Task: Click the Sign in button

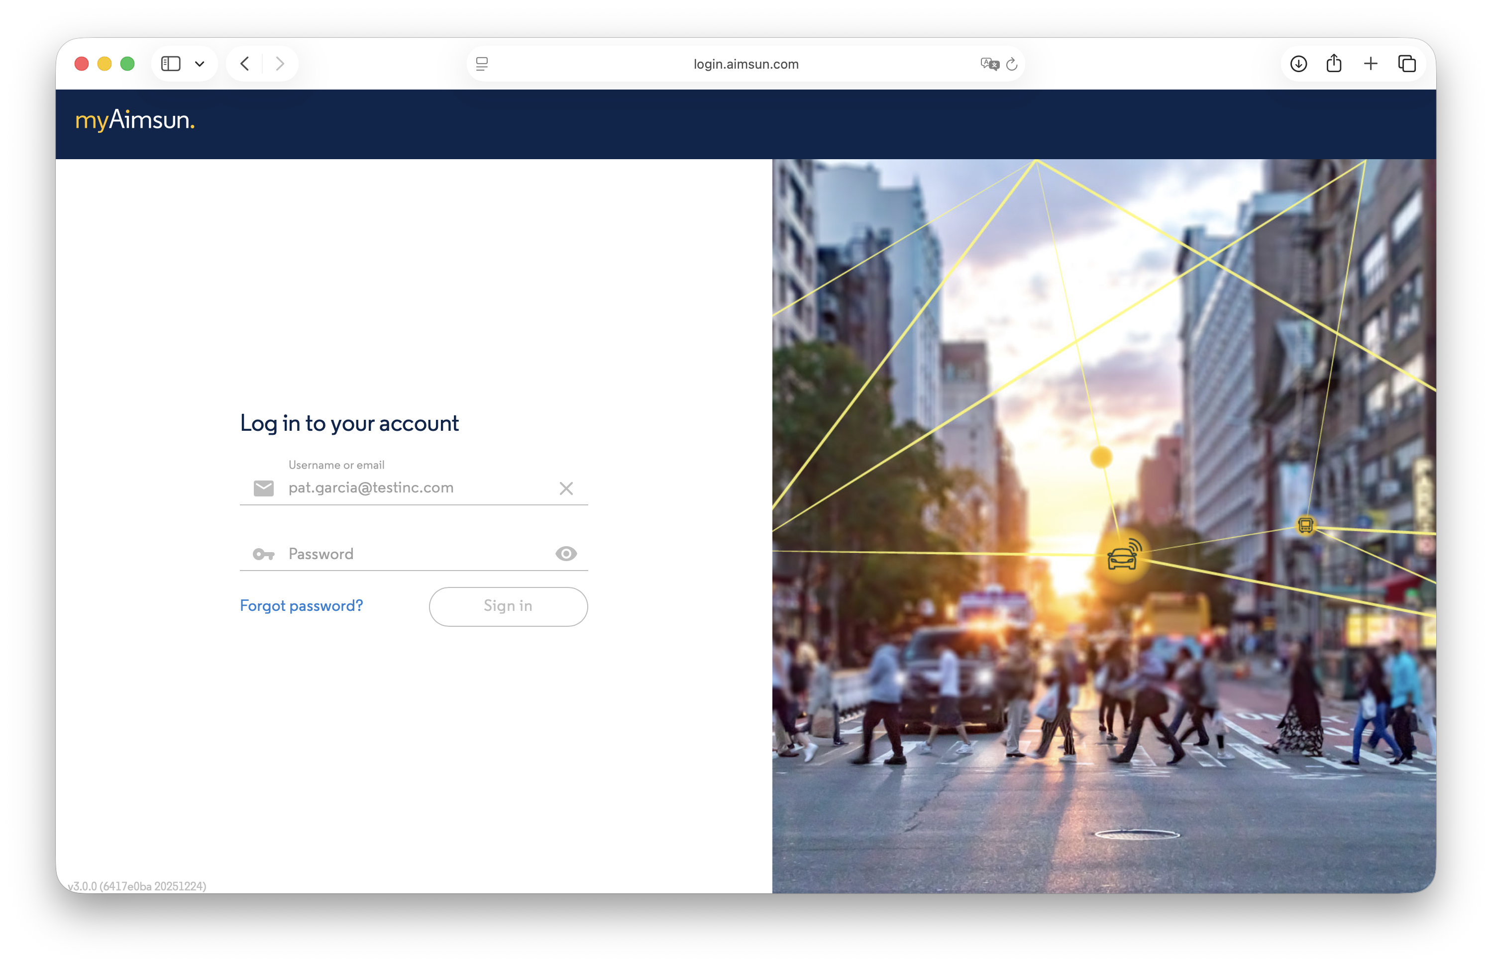Action: 508,606
